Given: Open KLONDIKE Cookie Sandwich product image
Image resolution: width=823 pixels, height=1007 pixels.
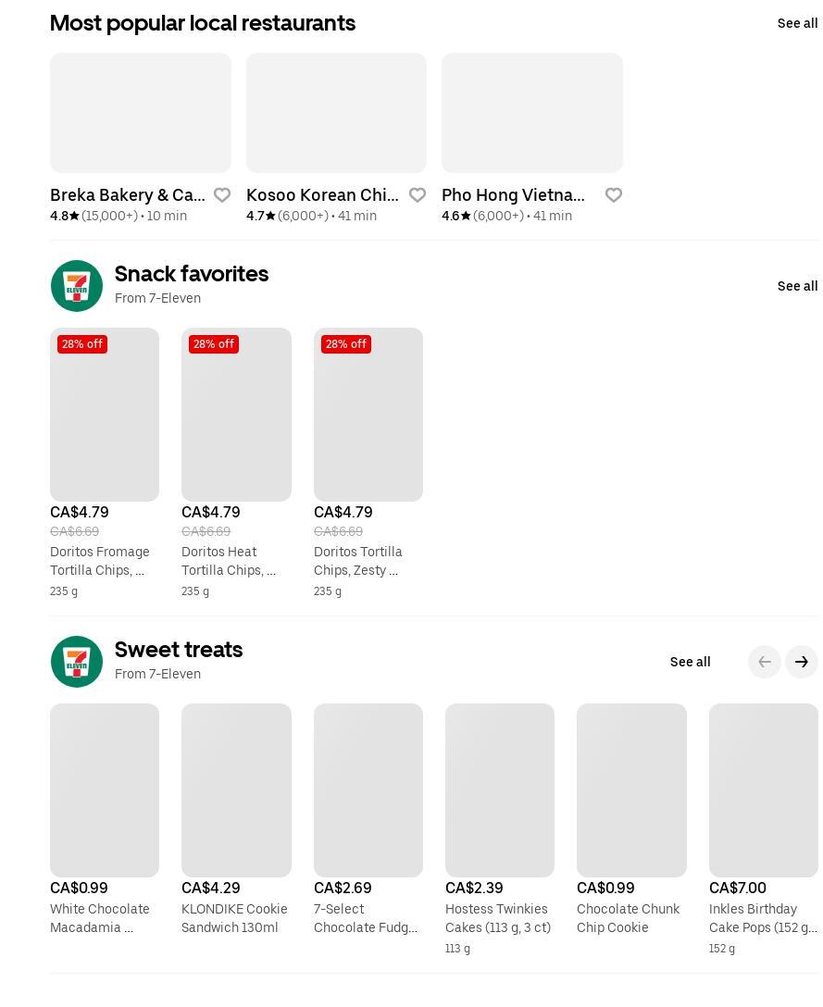Looking at the screenshot, I should 236,790.
